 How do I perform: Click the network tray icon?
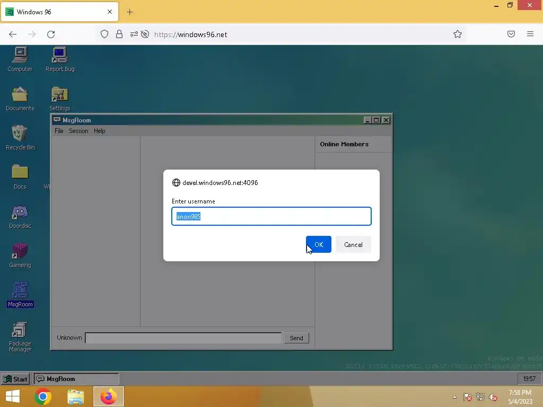coord(480,397)
